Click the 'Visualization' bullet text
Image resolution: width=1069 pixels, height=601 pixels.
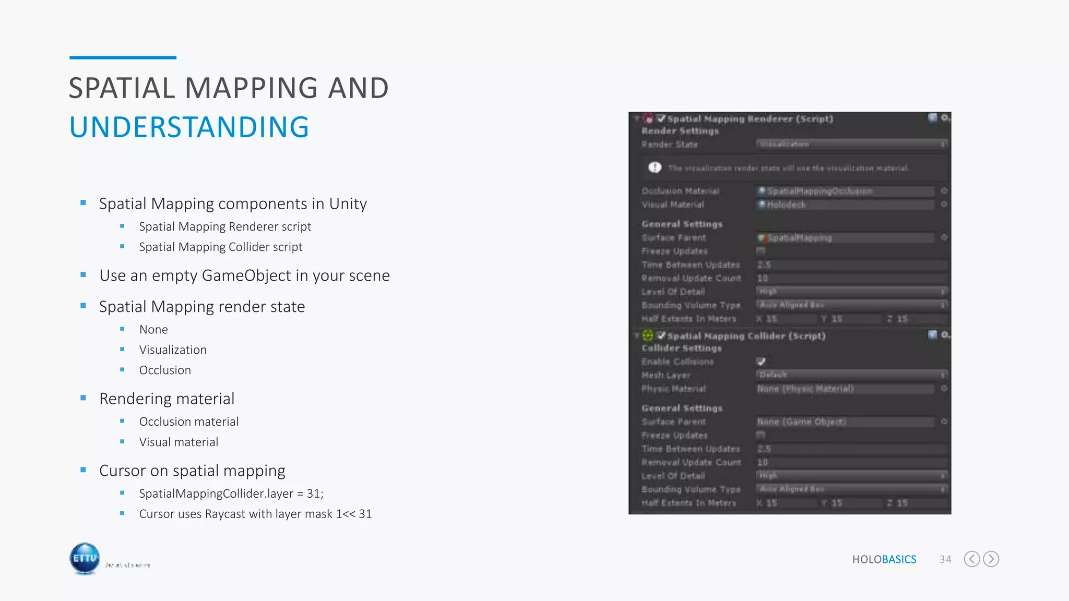[x=173, y=350]
